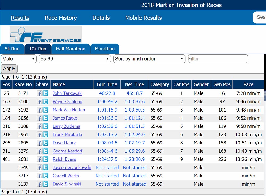Switch to the Half Marathon tab
The image size is (266, 196).
tap(70, 49)
